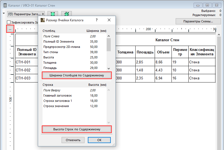Click the 29,00 width value
The image size is (224, 150).
coord(94,68)
